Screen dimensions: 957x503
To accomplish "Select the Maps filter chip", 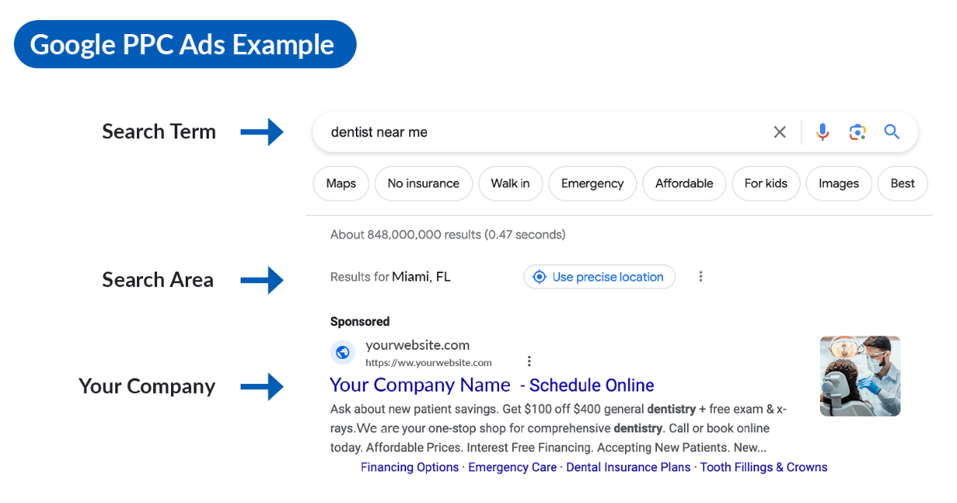I will click(x=341, y=183).
